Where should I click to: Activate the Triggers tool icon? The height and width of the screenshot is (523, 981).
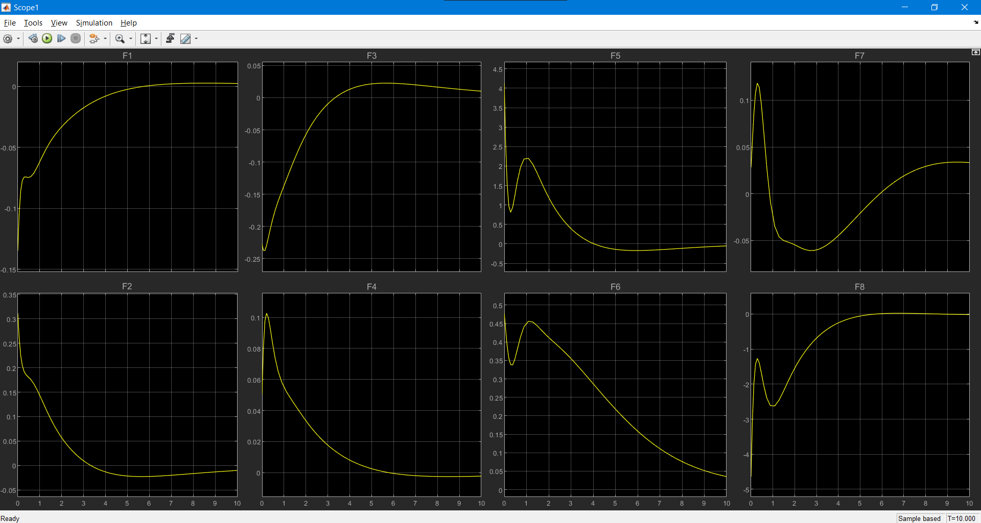[170, 39]
